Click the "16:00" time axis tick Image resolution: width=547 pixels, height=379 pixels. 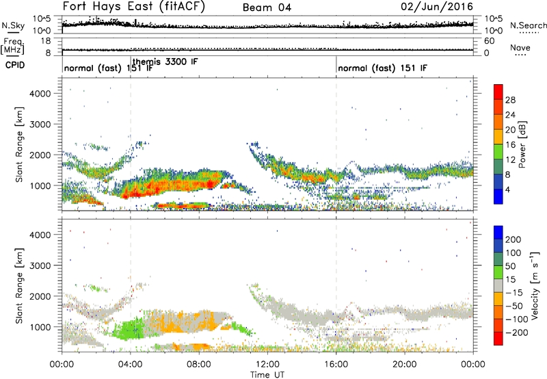point(336,365)
